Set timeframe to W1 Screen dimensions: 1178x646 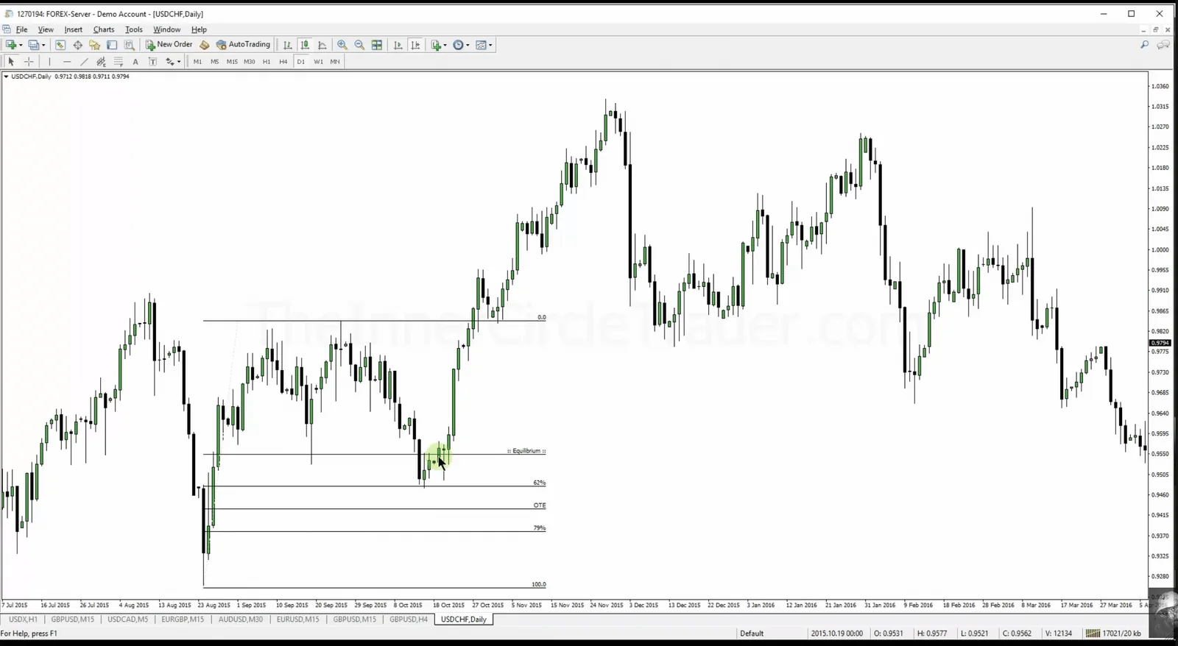[x=318, y=62]
